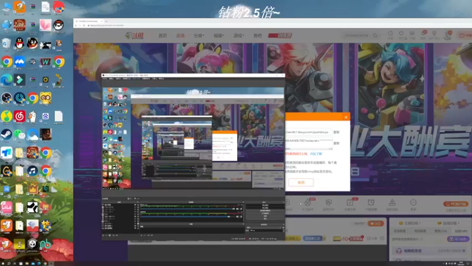Open the 主播投稿 section link

tap(410, 223)
